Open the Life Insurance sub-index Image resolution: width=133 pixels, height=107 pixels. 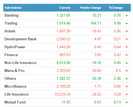click(x=16, y=94)
